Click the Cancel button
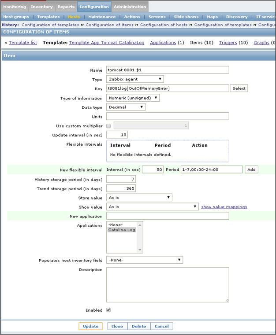 click(x=162, y=326)
